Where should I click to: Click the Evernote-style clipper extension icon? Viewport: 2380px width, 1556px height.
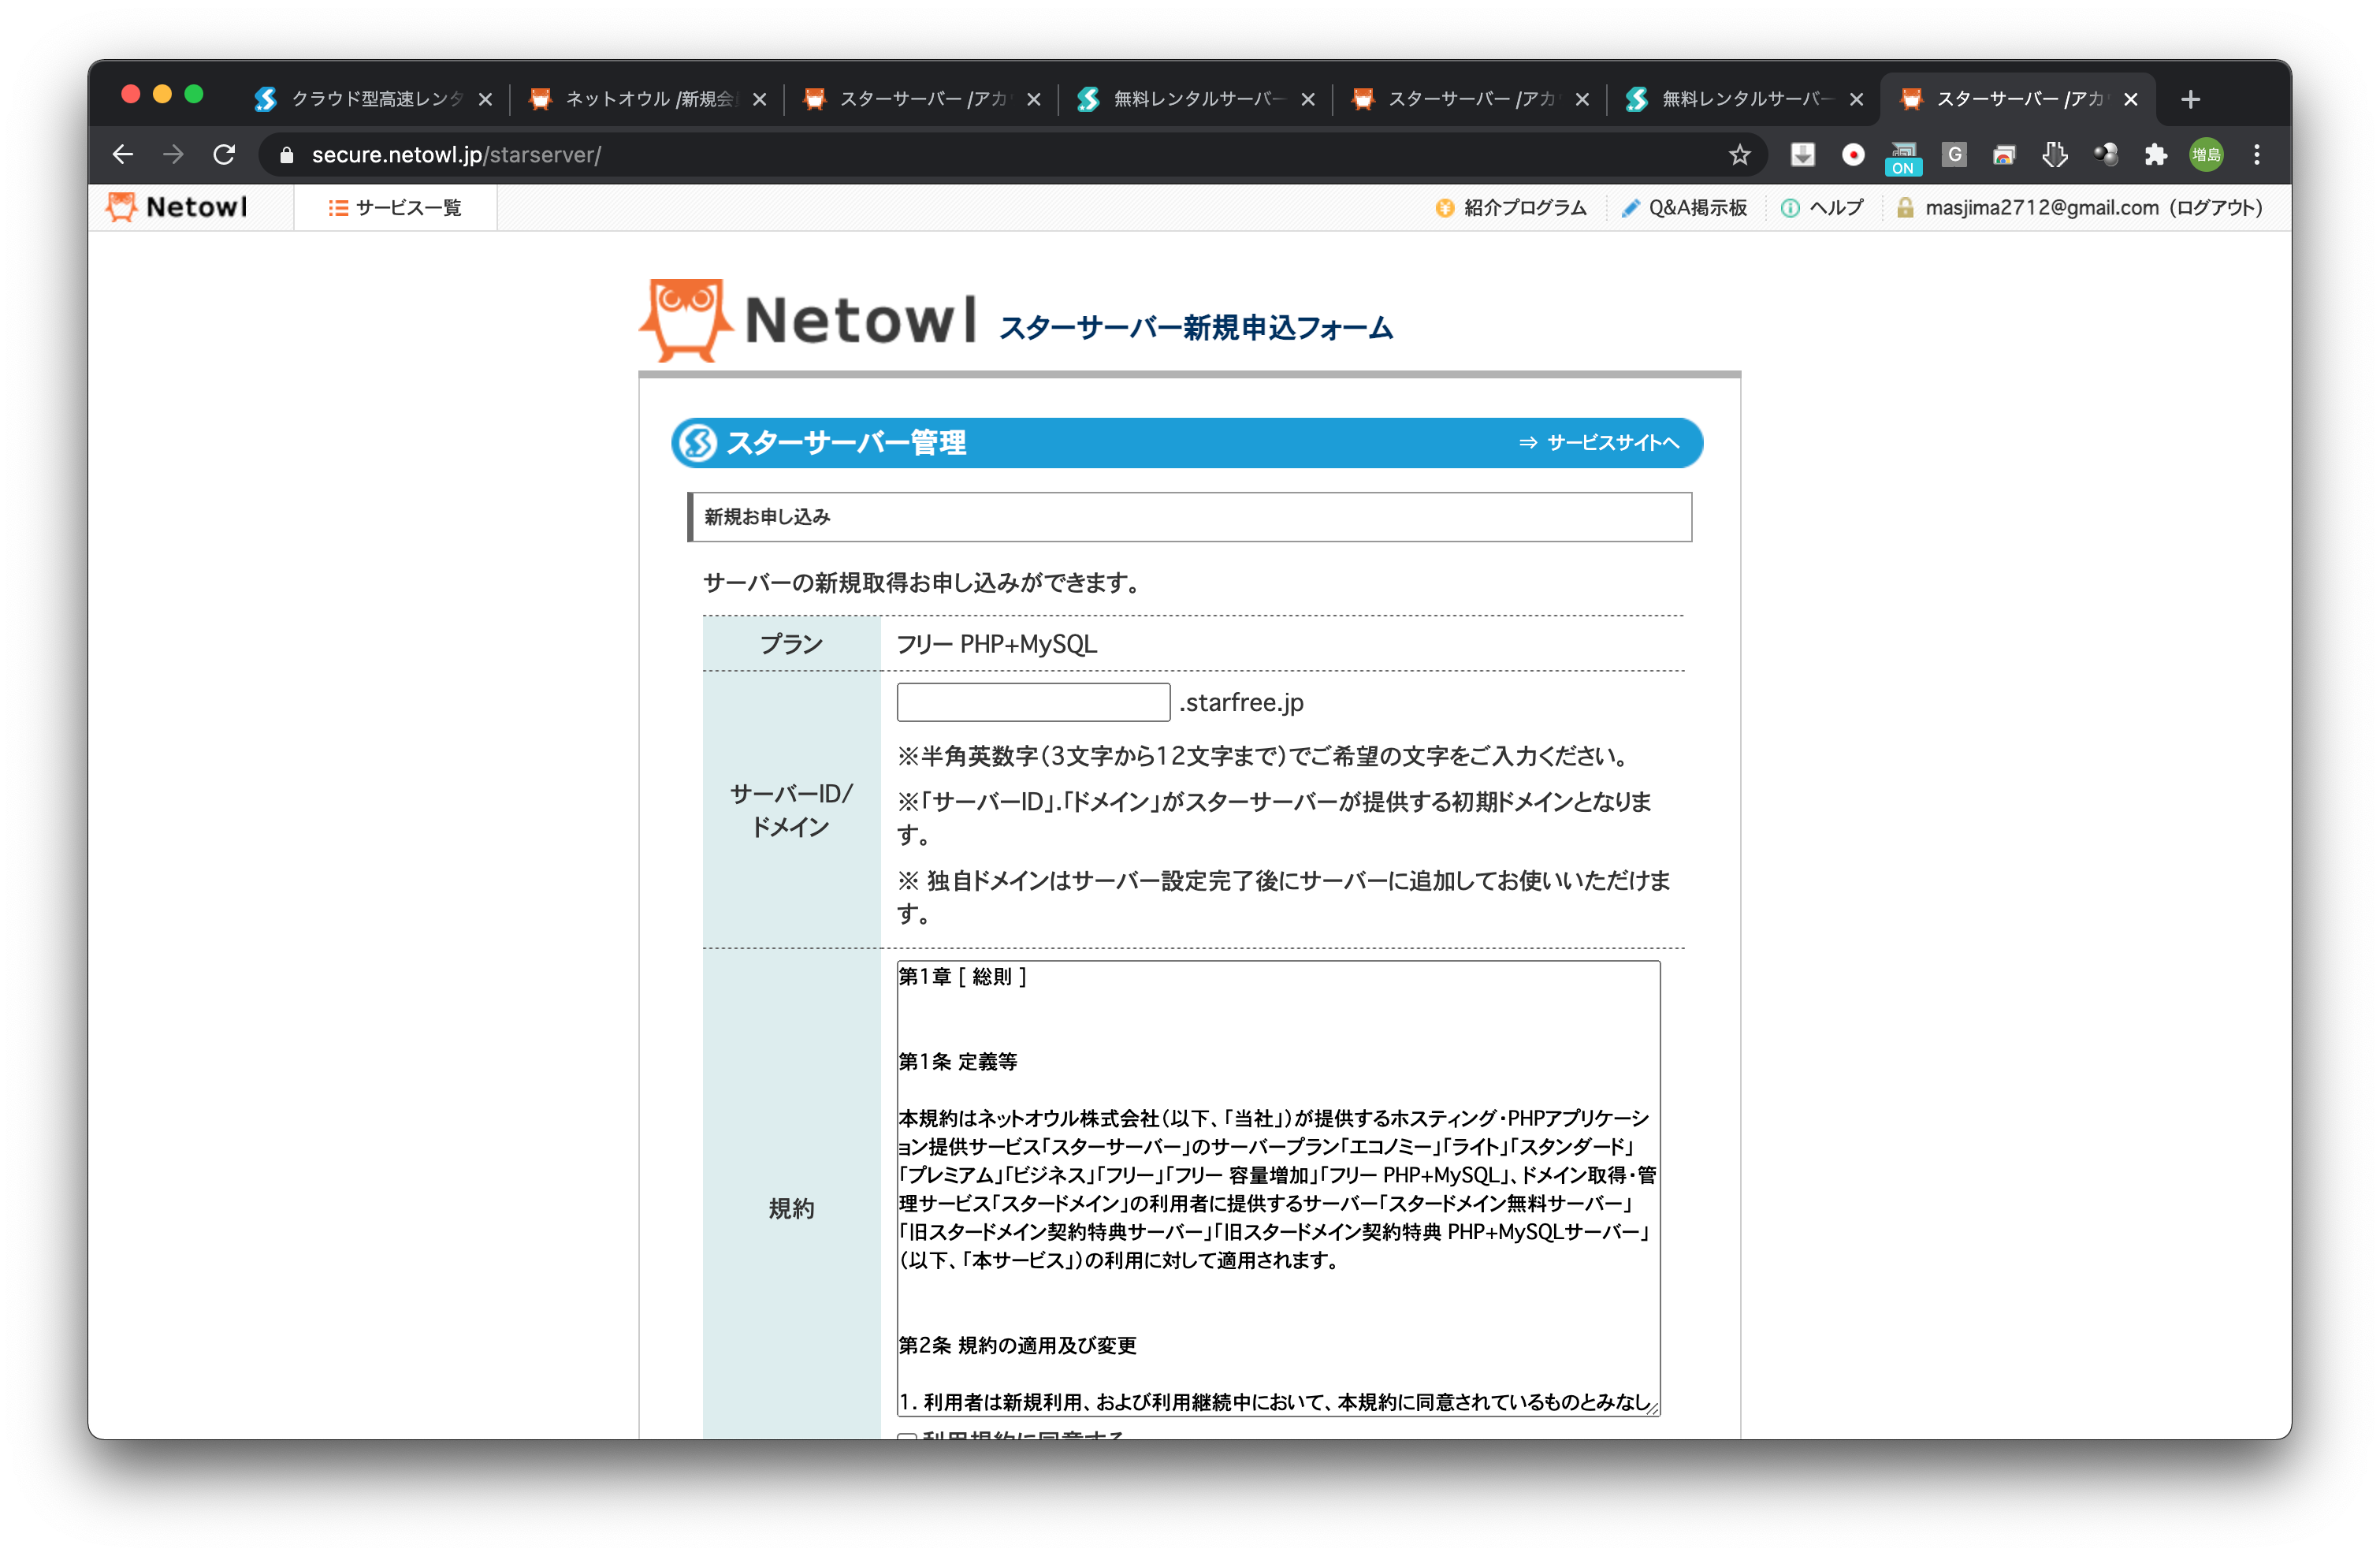click(x=2055, y=155)
